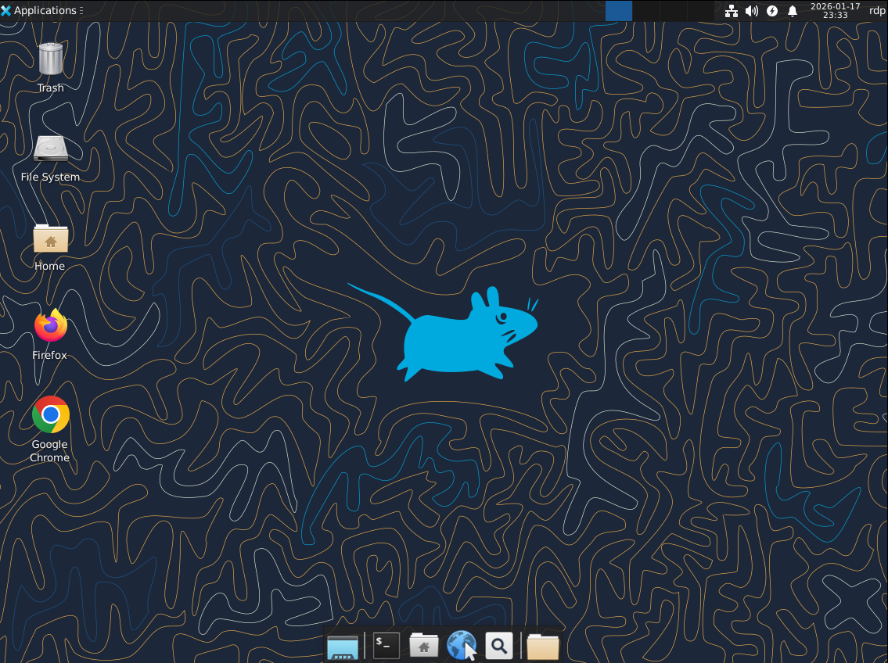
Task: Open the Trash on the desktop
Action: 50,59
